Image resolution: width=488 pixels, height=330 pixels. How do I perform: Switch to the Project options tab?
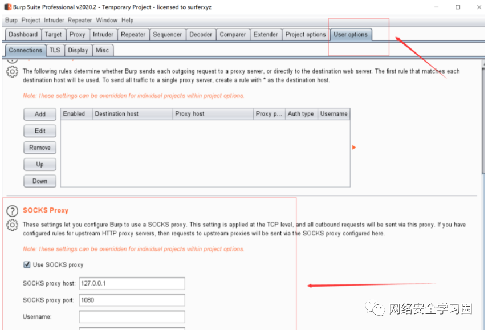[306, 35]
